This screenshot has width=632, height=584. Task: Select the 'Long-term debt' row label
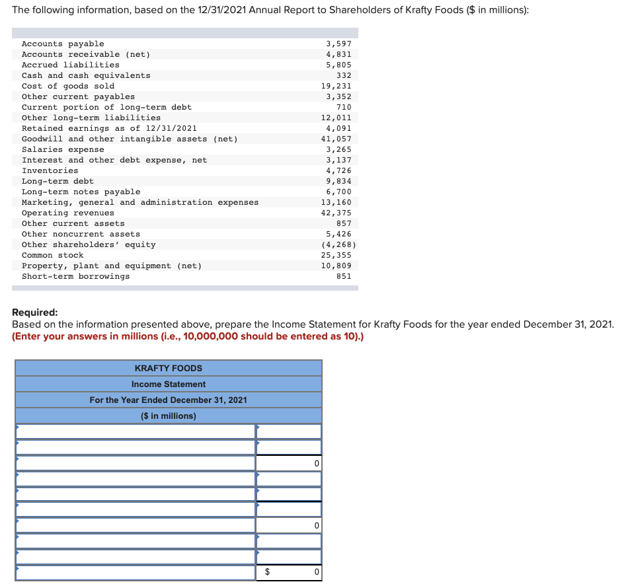(x=58, y=181)
